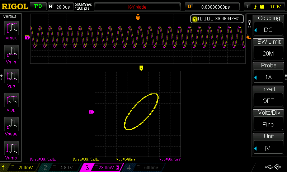Image resolution: width=287 pixels, height=172 pixels.
Task: Click the 120k pts memory depth text
Action: pos(82,8)
